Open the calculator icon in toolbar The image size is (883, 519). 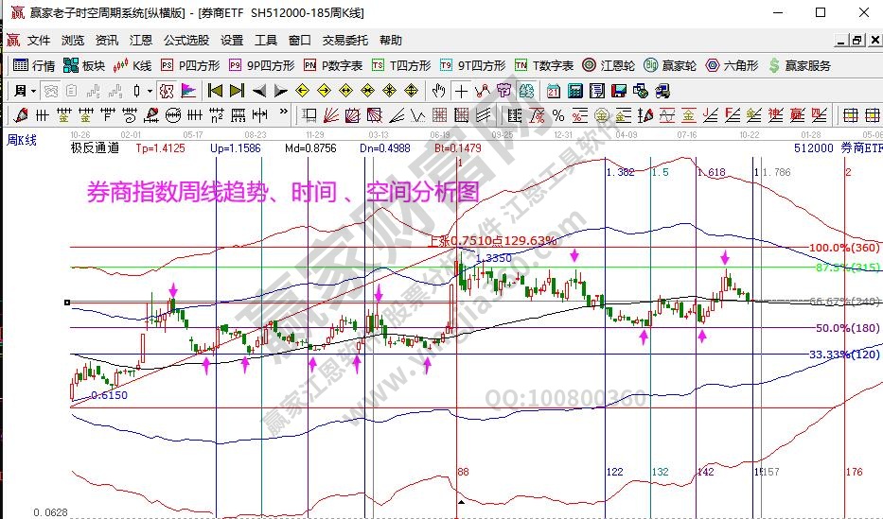pos(574,91)
